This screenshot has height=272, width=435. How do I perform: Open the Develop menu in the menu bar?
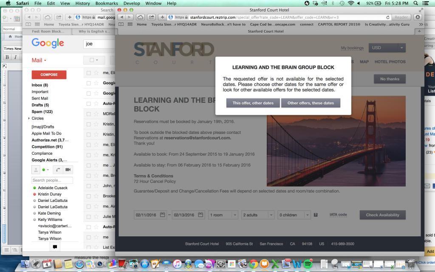click(132, 3)
